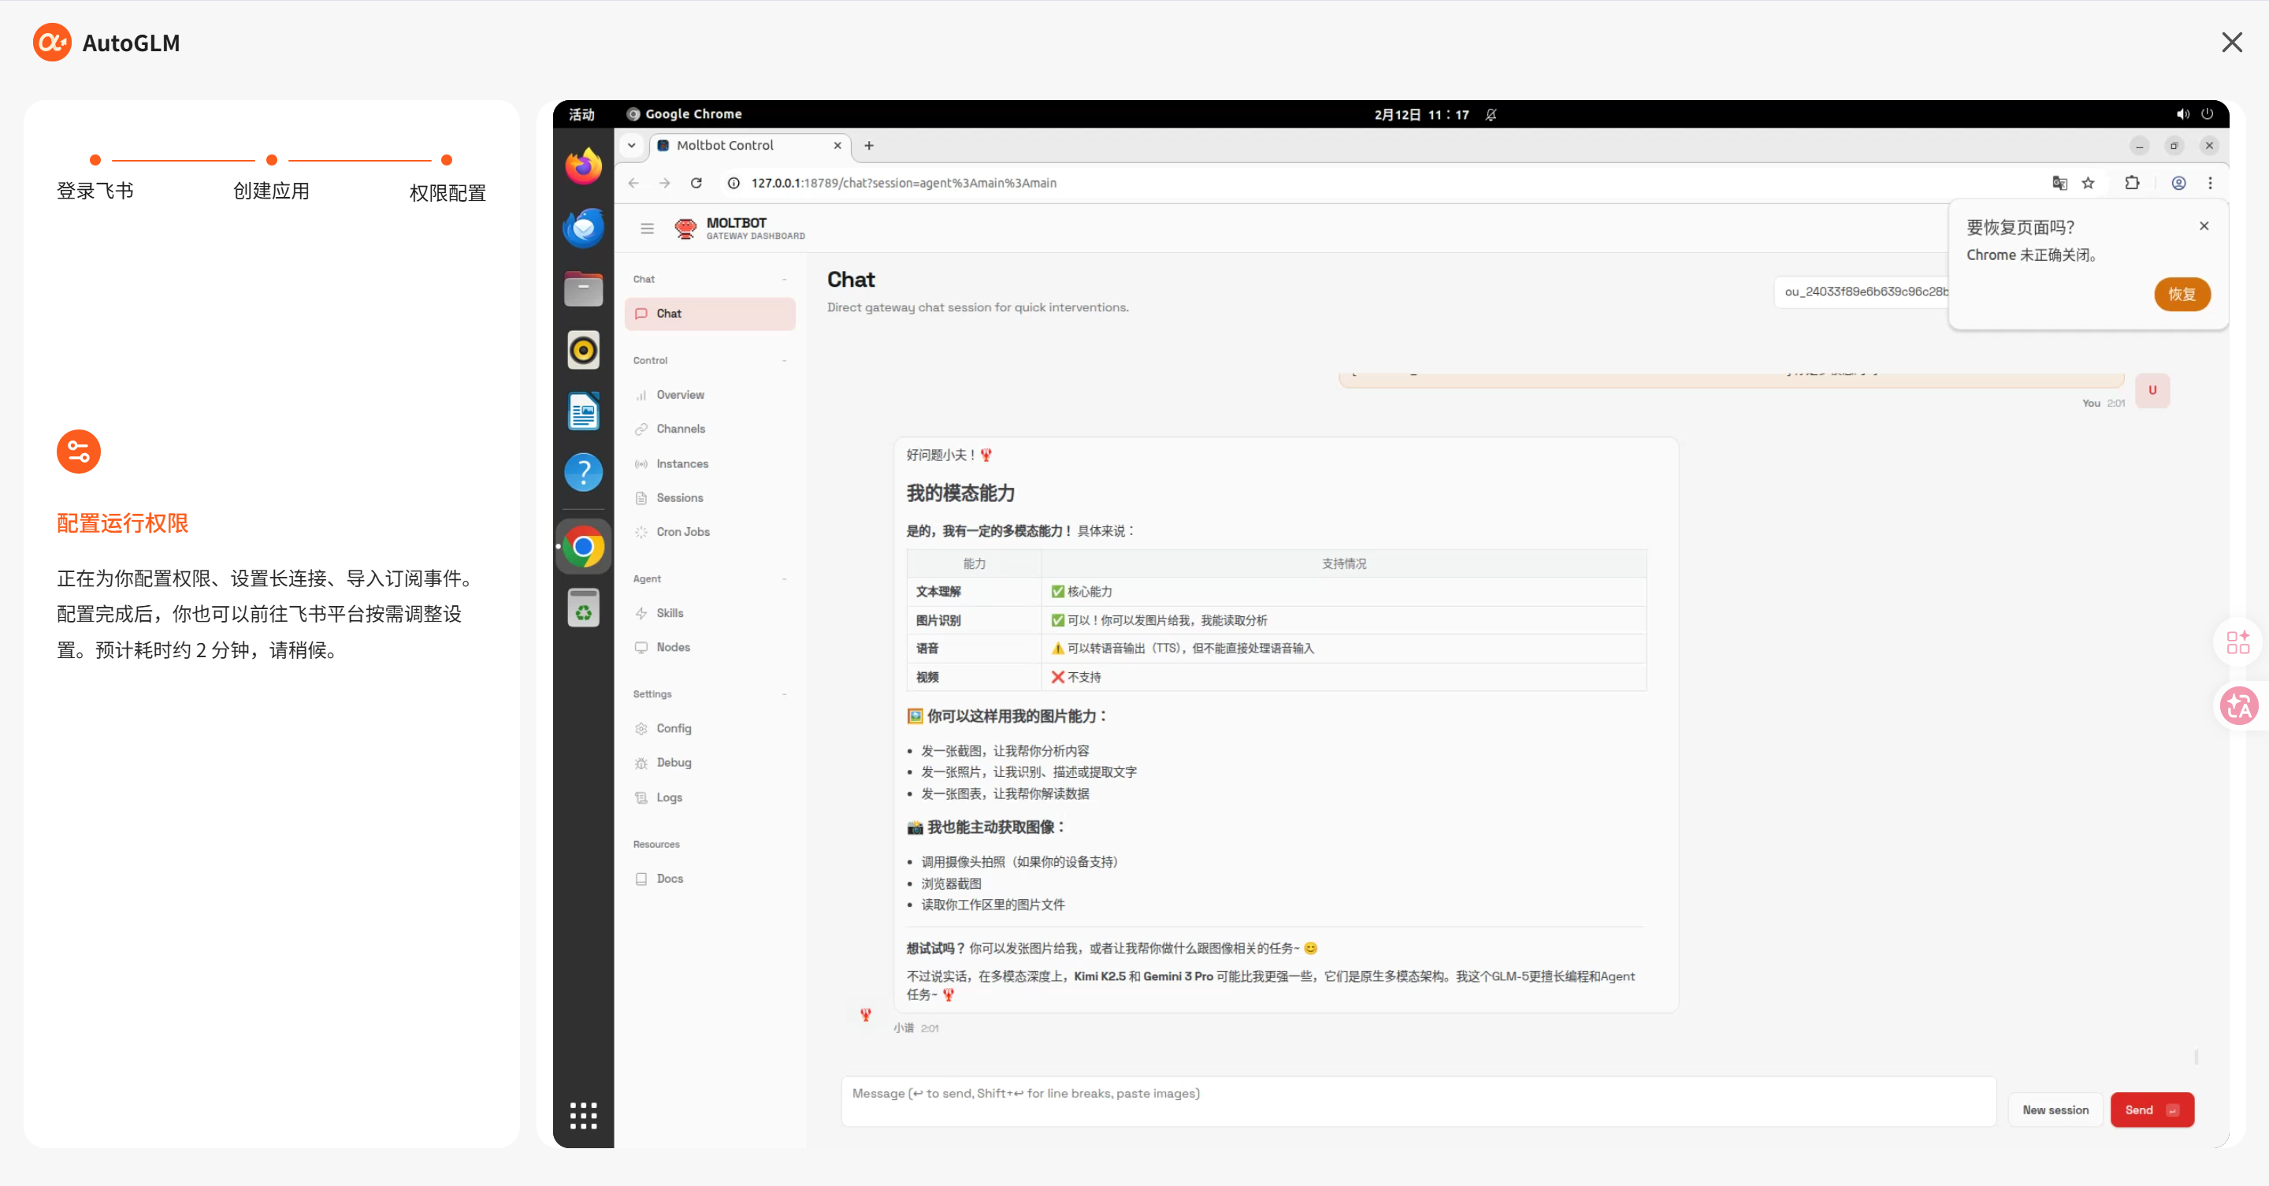Launch Thunderbird mail from the dock
Viewport: 2269px width, 1186px height.
583,229
